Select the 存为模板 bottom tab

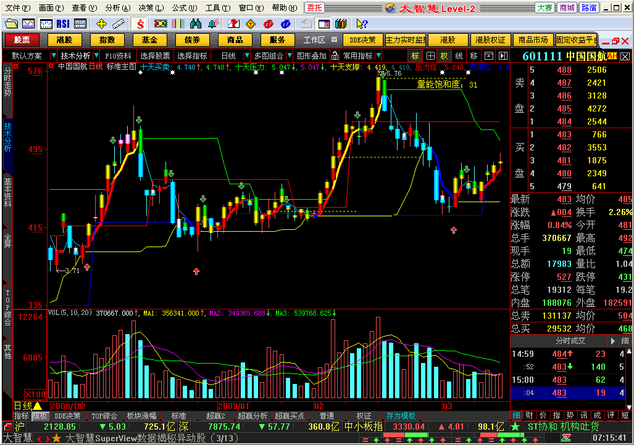[x=401, y=416]
